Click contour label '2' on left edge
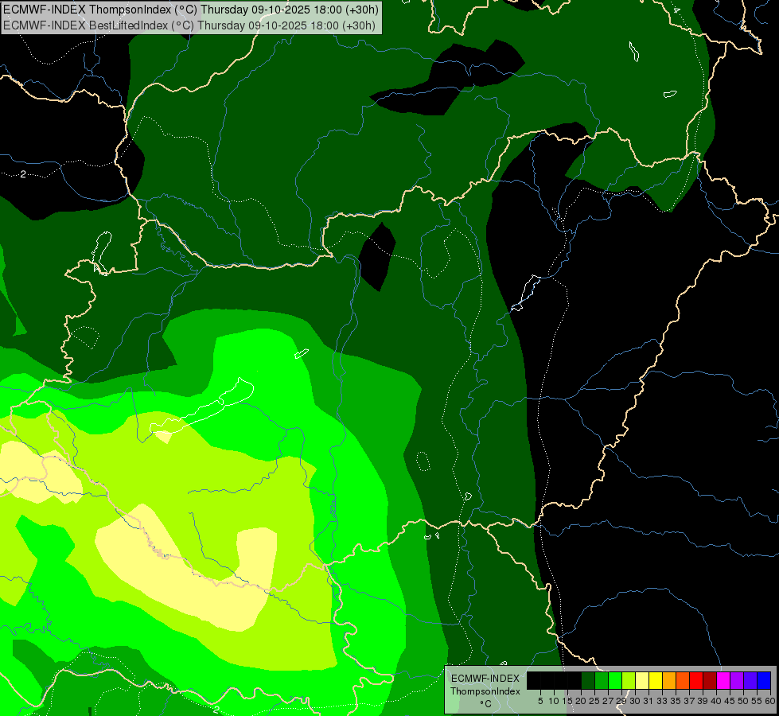This screenshot has width=779, height=716. tap(23, 173)
